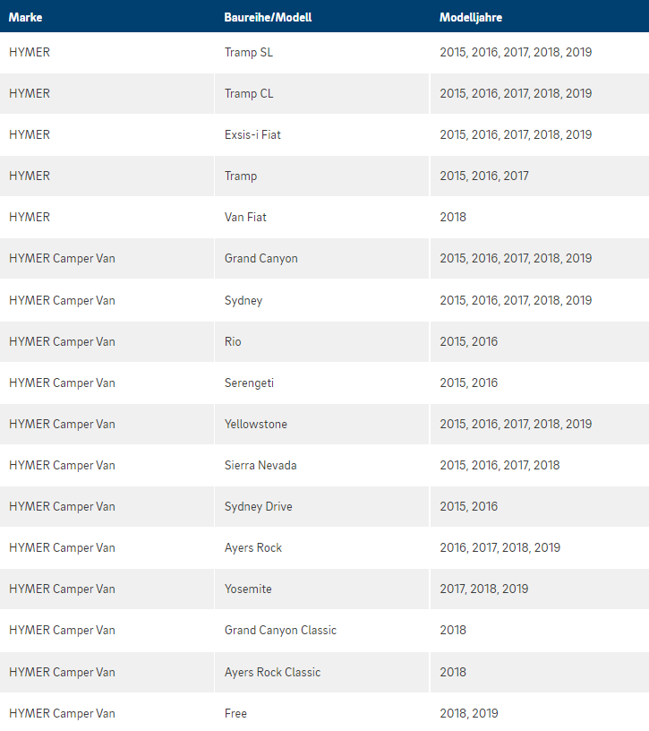Click the Marke column header
The height and width of the screenshot is (731, 649).
tap(26, 17)
